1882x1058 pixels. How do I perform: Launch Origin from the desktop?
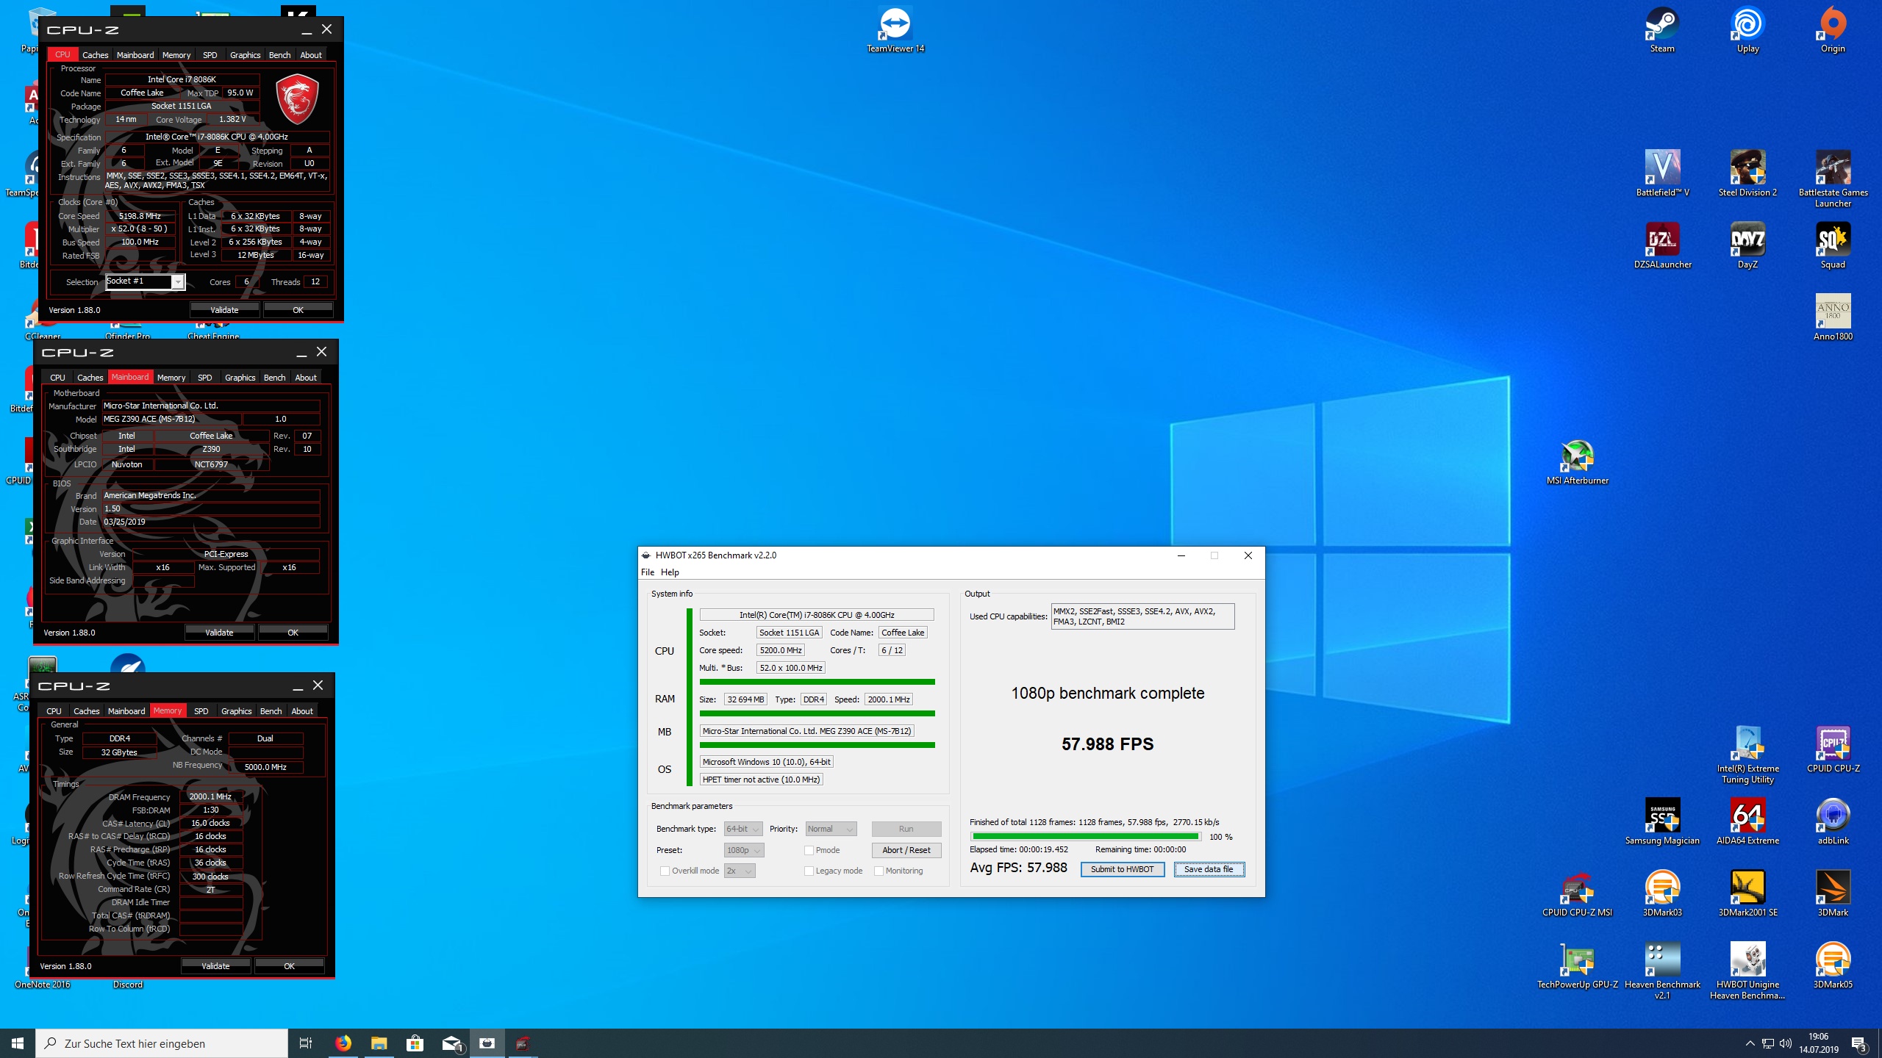tap(1833, 29)
